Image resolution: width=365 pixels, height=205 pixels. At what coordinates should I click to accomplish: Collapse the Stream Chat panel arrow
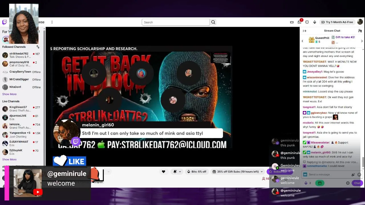tap(305, 31)
